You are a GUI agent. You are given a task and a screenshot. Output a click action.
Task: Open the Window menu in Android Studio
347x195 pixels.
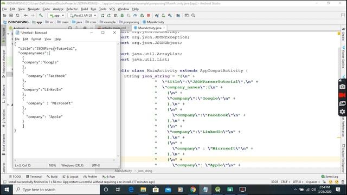[x=123, y=9]
